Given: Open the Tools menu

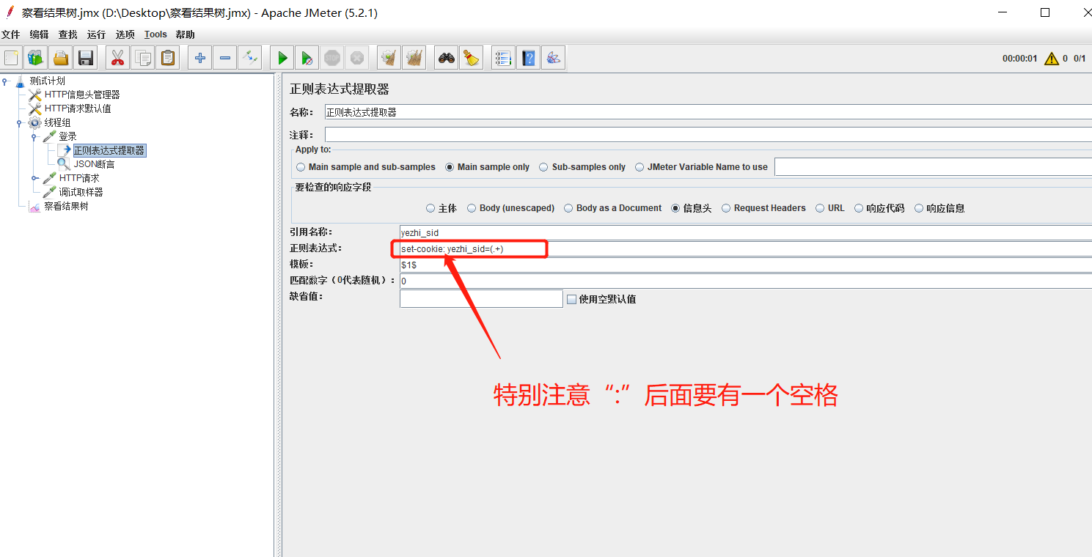Looking at the screenshot, I should click(x=155, y=34).
